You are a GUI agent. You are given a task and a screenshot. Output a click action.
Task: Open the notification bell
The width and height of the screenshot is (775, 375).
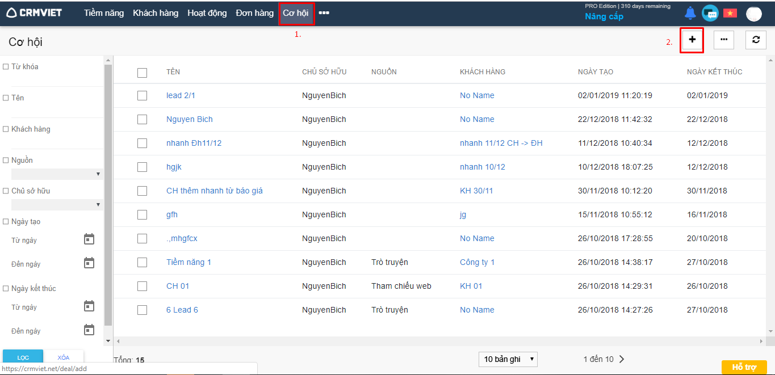point(690,13)
